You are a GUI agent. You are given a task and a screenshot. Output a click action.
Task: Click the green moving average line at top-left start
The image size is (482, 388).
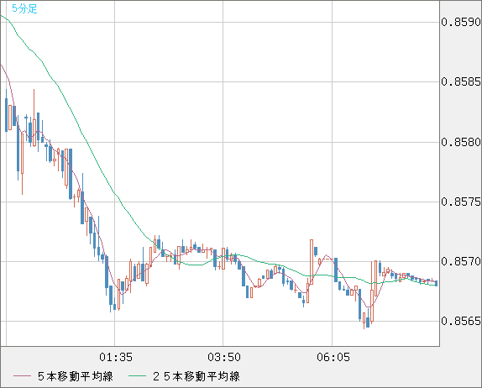[4, 18]
